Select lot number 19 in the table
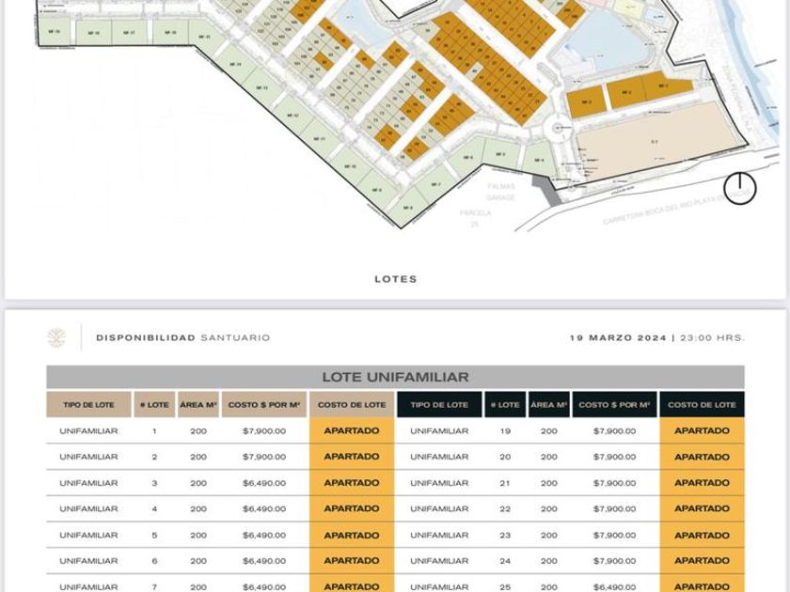The width and height of the screenshot is (790, 592). [x=505, y=431]
